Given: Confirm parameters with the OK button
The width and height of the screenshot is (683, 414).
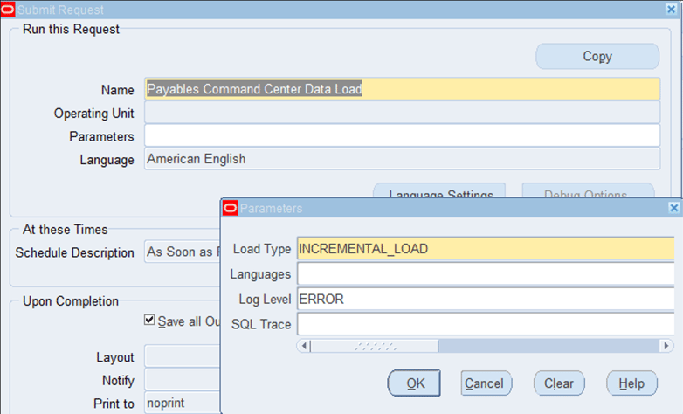Looking at the screenshot, I should click(x=416, y=383).
